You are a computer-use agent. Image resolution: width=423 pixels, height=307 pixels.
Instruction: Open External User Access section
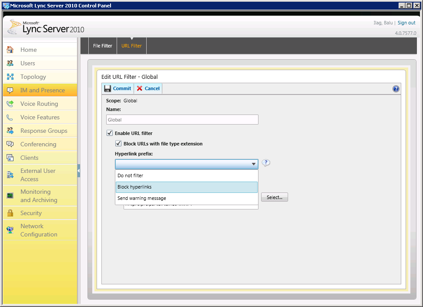(x=40, y=175)
